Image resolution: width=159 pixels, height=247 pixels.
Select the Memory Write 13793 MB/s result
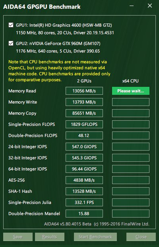coord(84,102)
